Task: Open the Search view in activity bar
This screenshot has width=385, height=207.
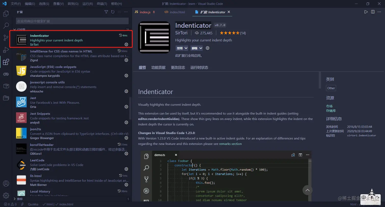Action: [x=6, y=26]
